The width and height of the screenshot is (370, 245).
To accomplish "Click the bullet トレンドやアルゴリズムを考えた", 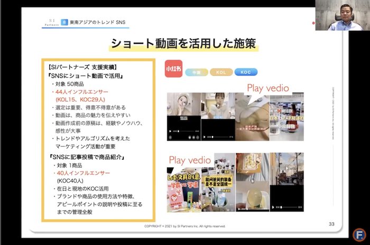I will (91, 139).
